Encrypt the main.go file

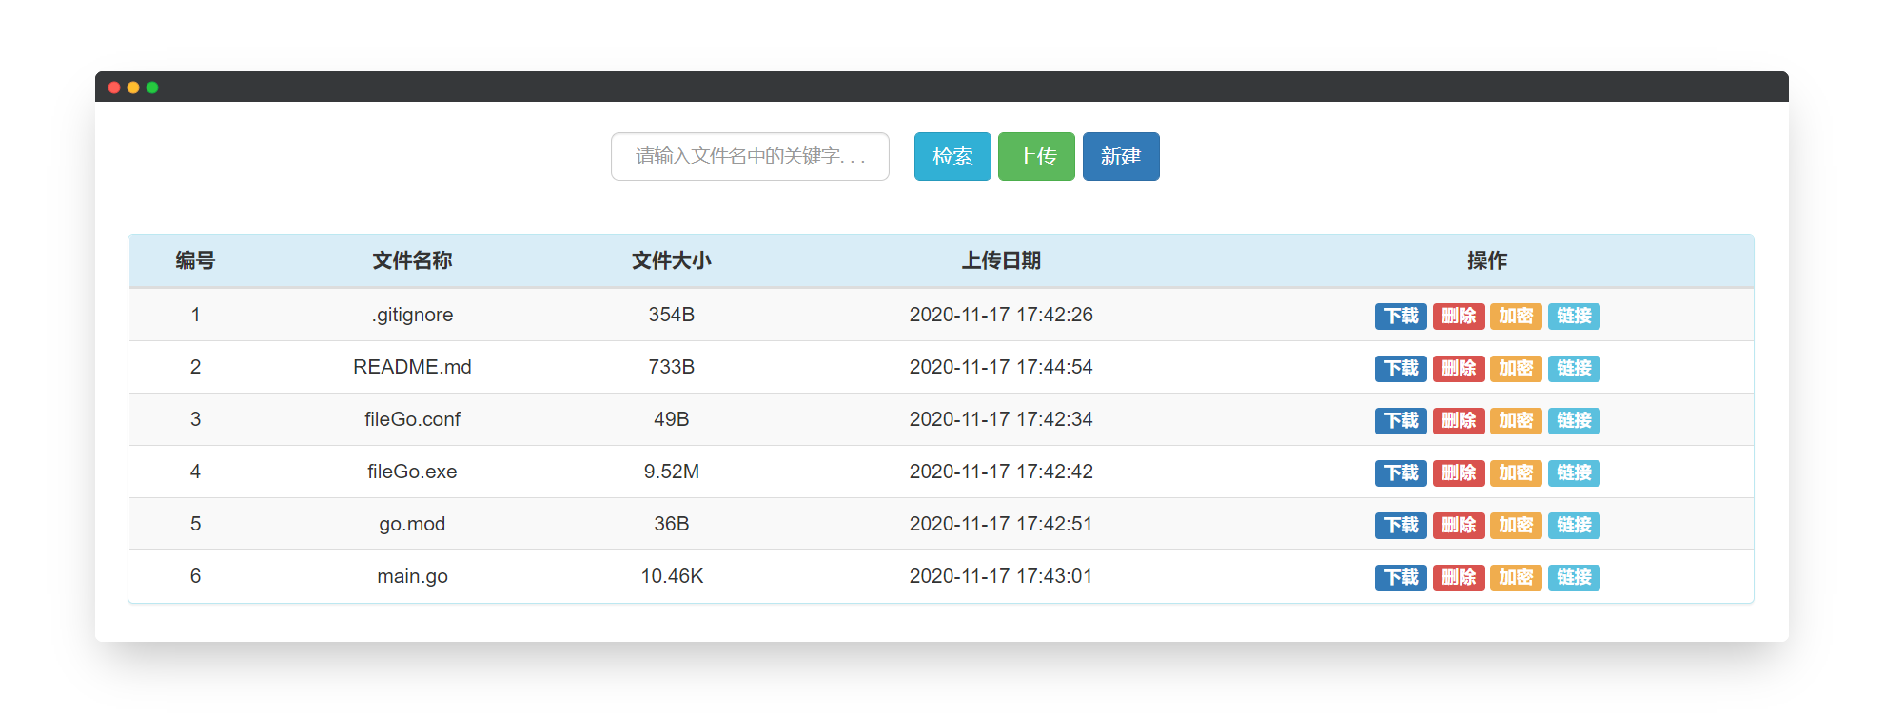tap(1516, 577)
